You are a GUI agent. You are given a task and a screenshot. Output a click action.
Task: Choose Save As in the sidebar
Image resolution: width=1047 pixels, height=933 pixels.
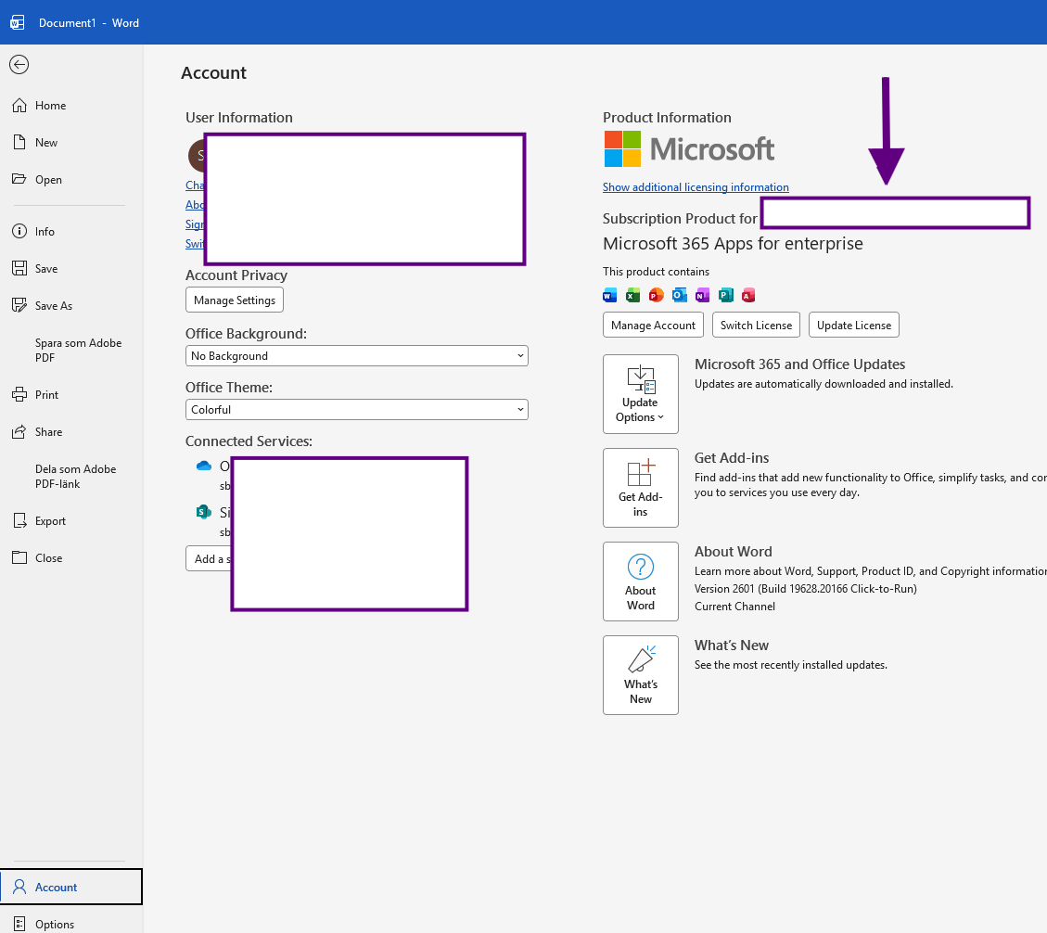[x=71, y=306]
